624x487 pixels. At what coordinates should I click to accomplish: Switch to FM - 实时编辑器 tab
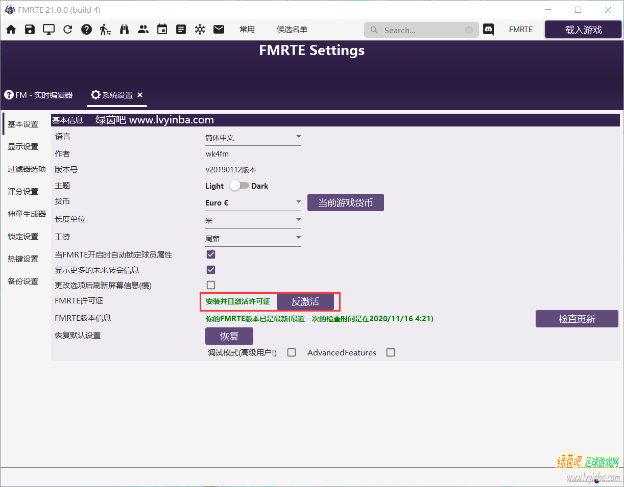pos(38,95)
